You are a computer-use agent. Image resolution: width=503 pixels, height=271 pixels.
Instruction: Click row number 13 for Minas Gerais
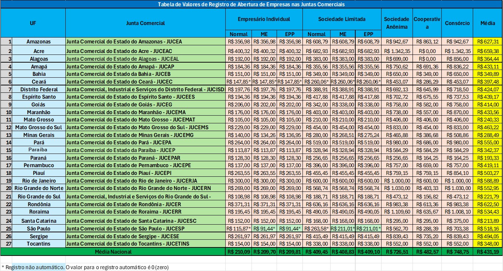[6, 135]
